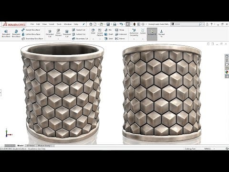This screenshot has height=172, width=229.
Task: Apply the Fillet tool
Action: tap(93, 32)
